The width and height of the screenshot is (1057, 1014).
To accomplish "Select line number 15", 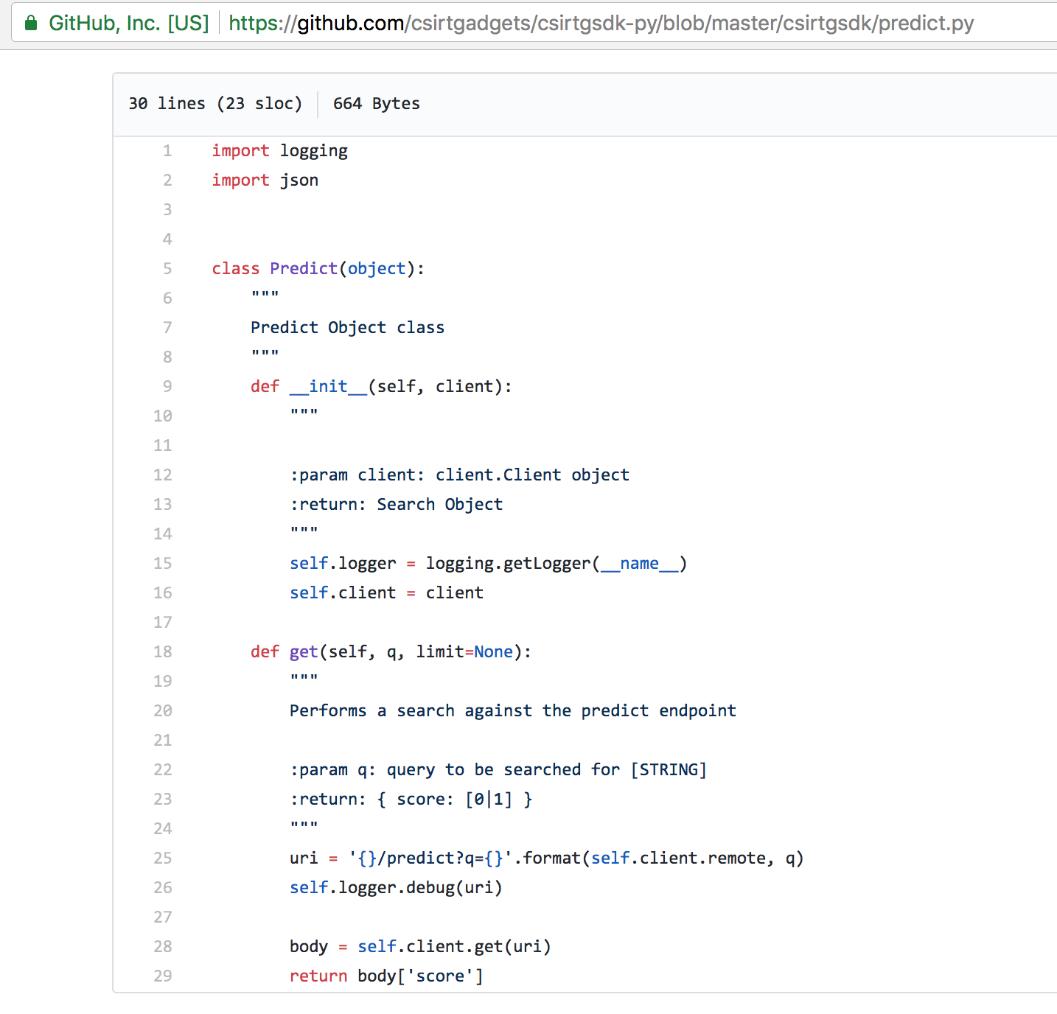I will (x=163, y=564).
